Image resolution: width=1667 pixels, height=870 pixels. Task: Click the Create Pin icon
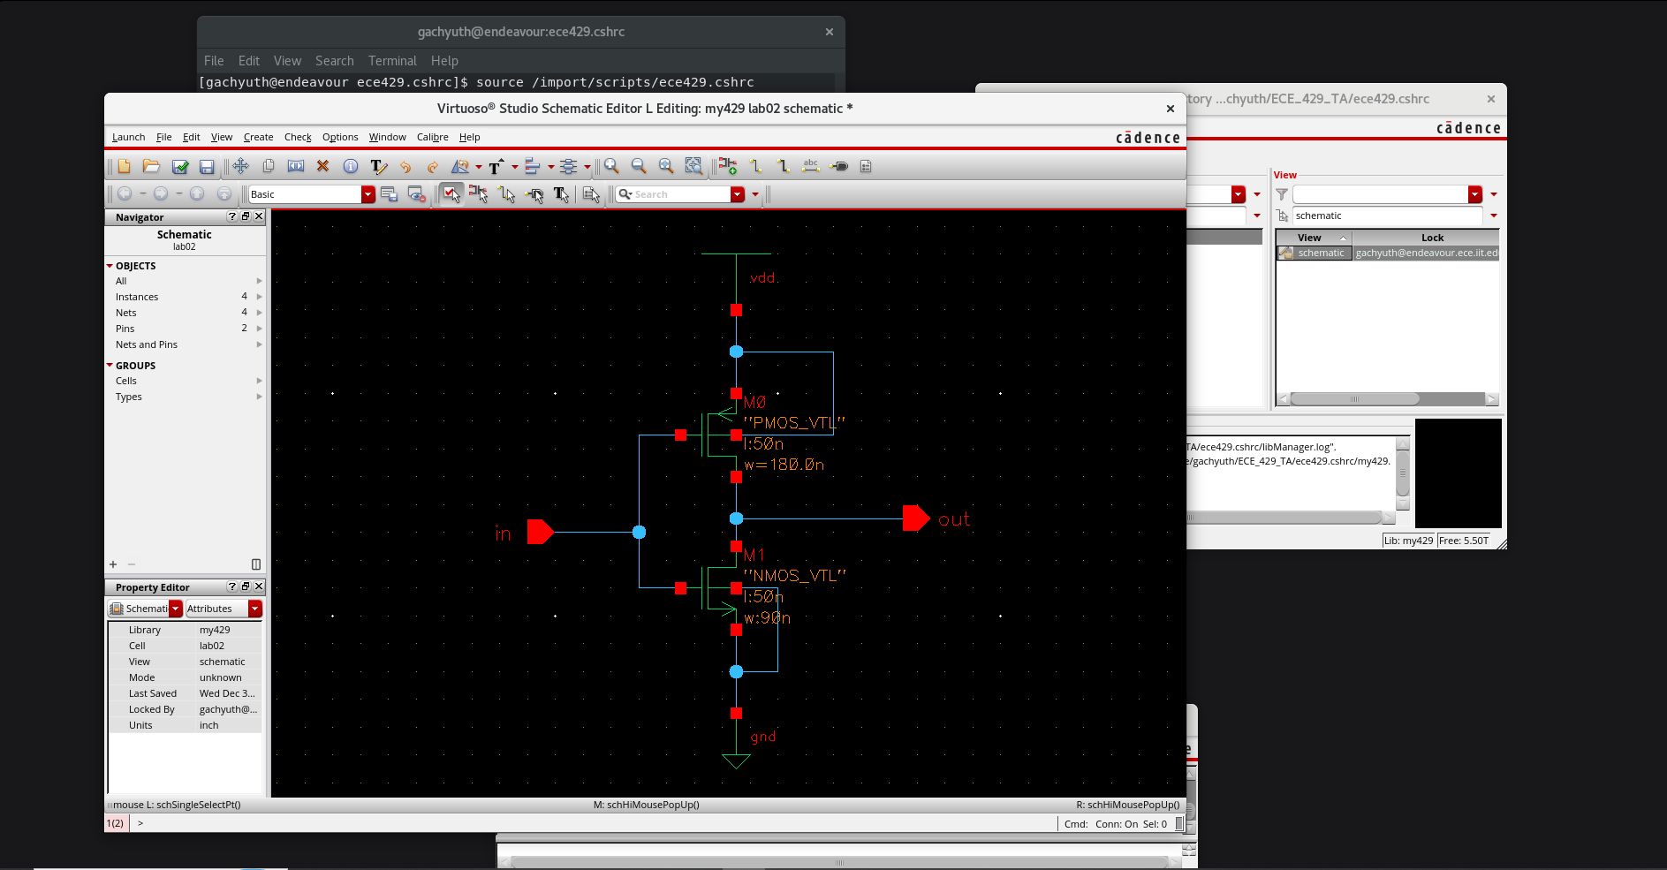click(x=839, y=166)
